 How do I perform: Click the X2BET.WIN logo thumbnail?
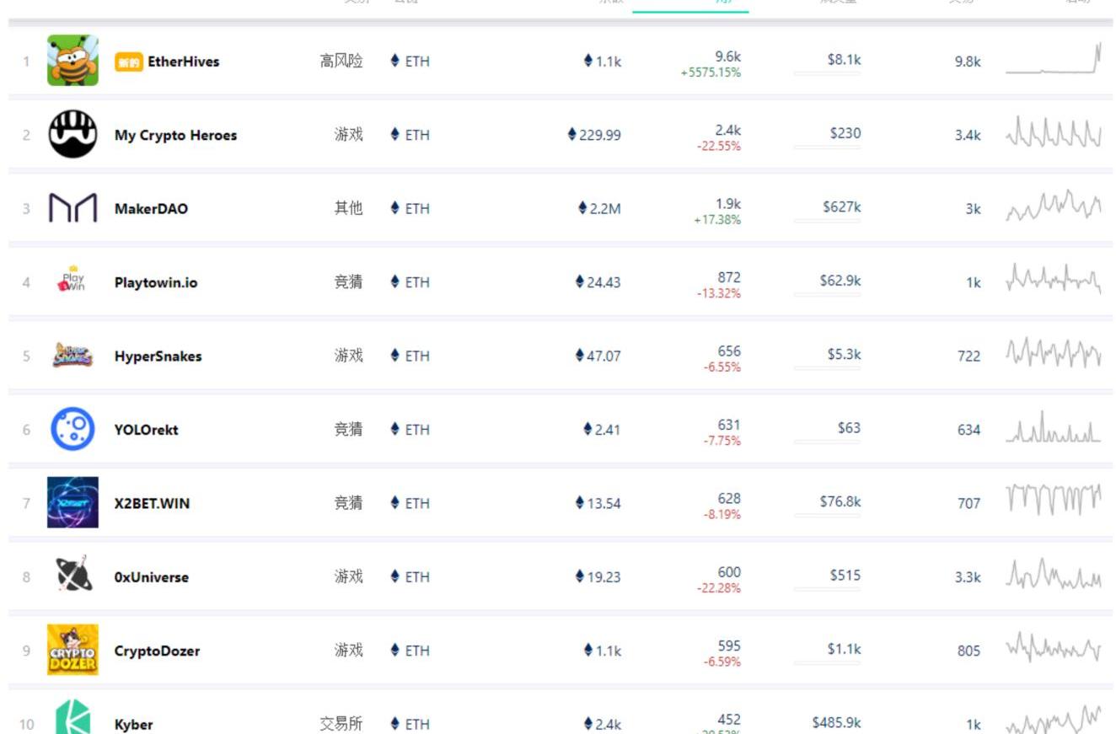pos(72,503)
